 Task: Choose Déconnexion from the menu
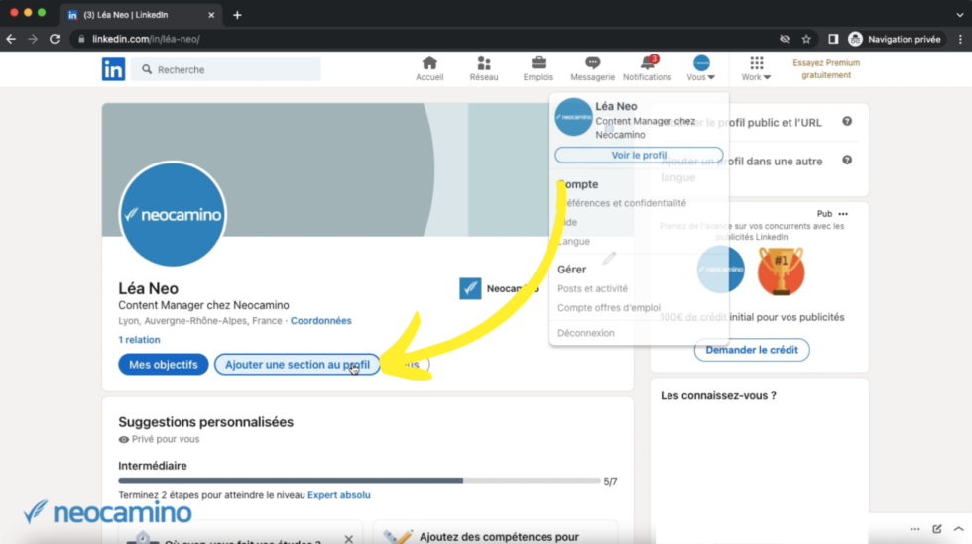click(586, 333)
